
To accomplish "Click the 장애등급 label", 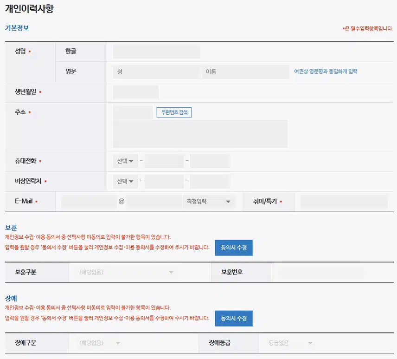I will (x=219, y=343).
